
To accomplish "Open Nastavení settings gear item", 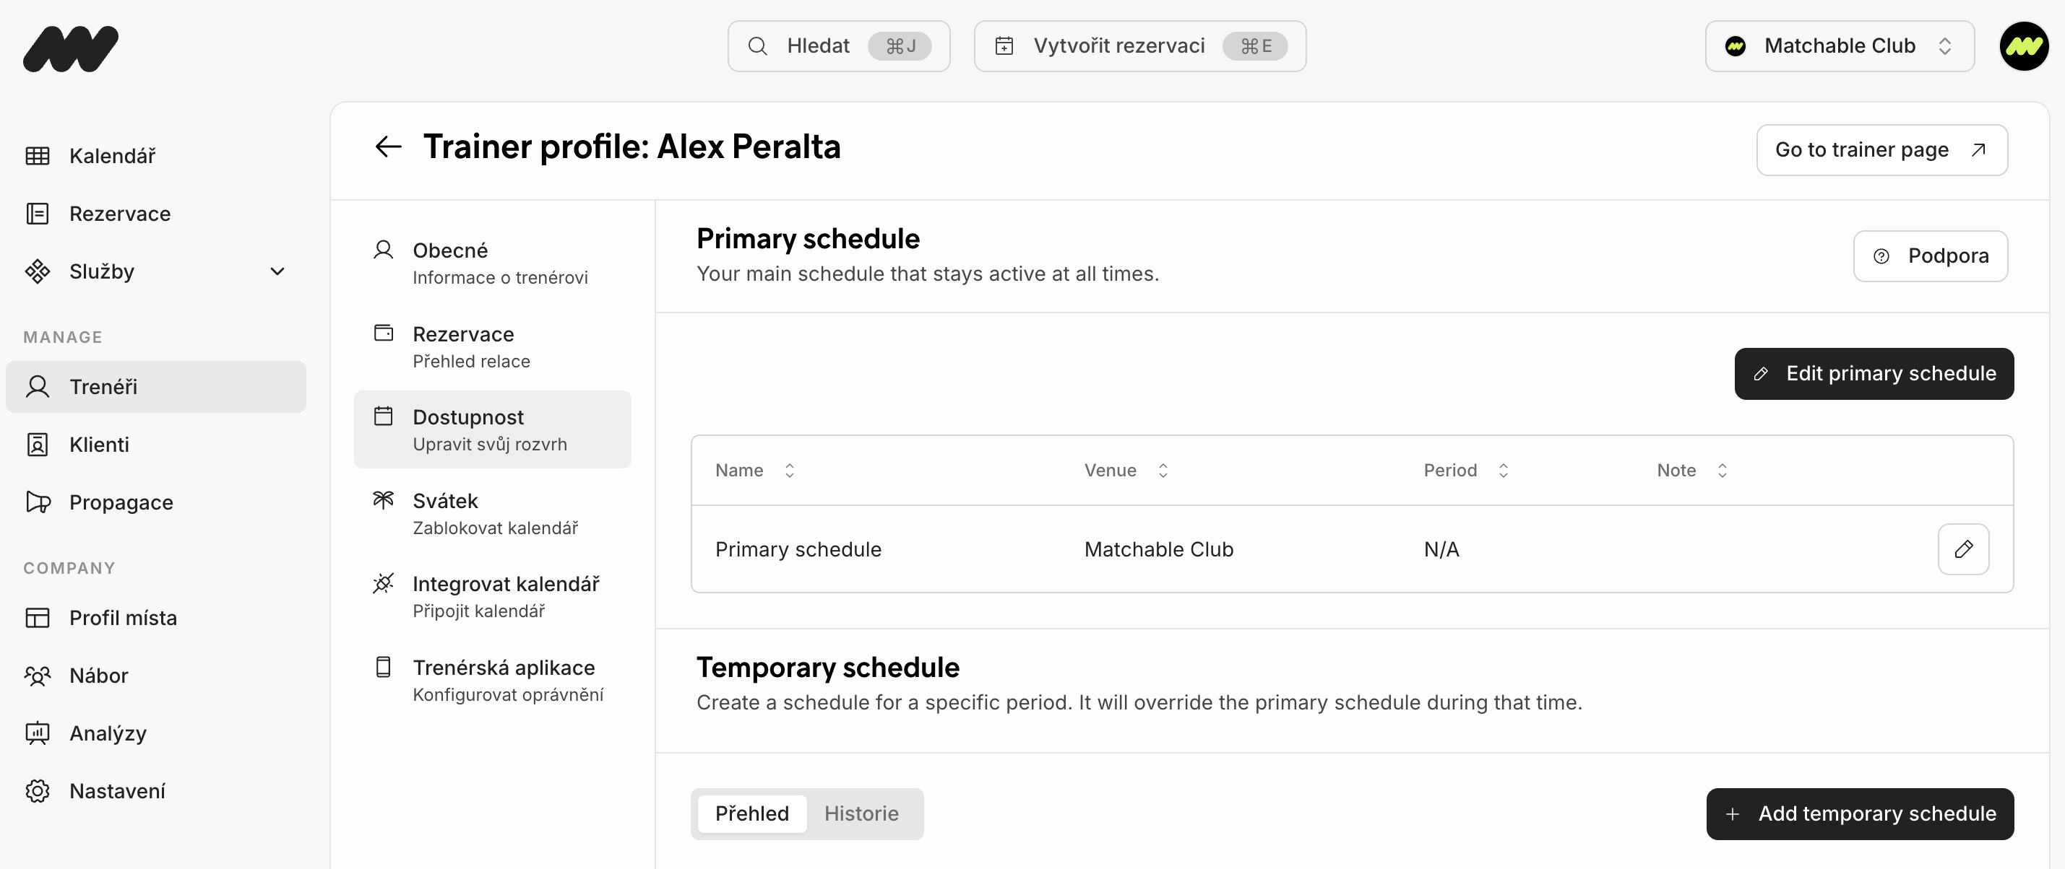I will coord(117,791).
